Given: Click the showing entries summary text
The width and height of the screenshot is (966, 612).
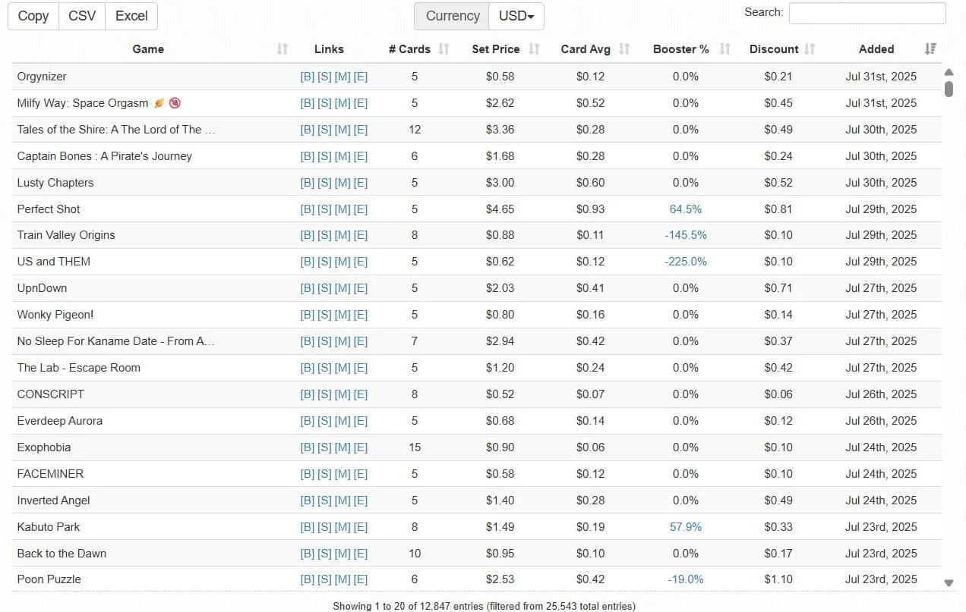Looking at the screenshot, I should [x=485, y=606].
